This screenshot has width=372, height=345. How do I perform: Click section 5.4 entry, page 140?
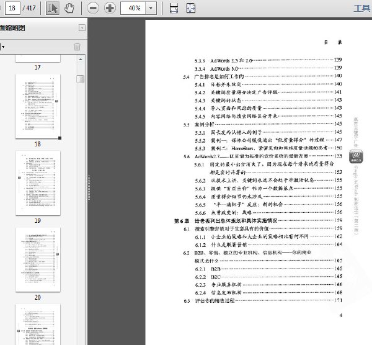pyautogui.click(x=262, y=76)
